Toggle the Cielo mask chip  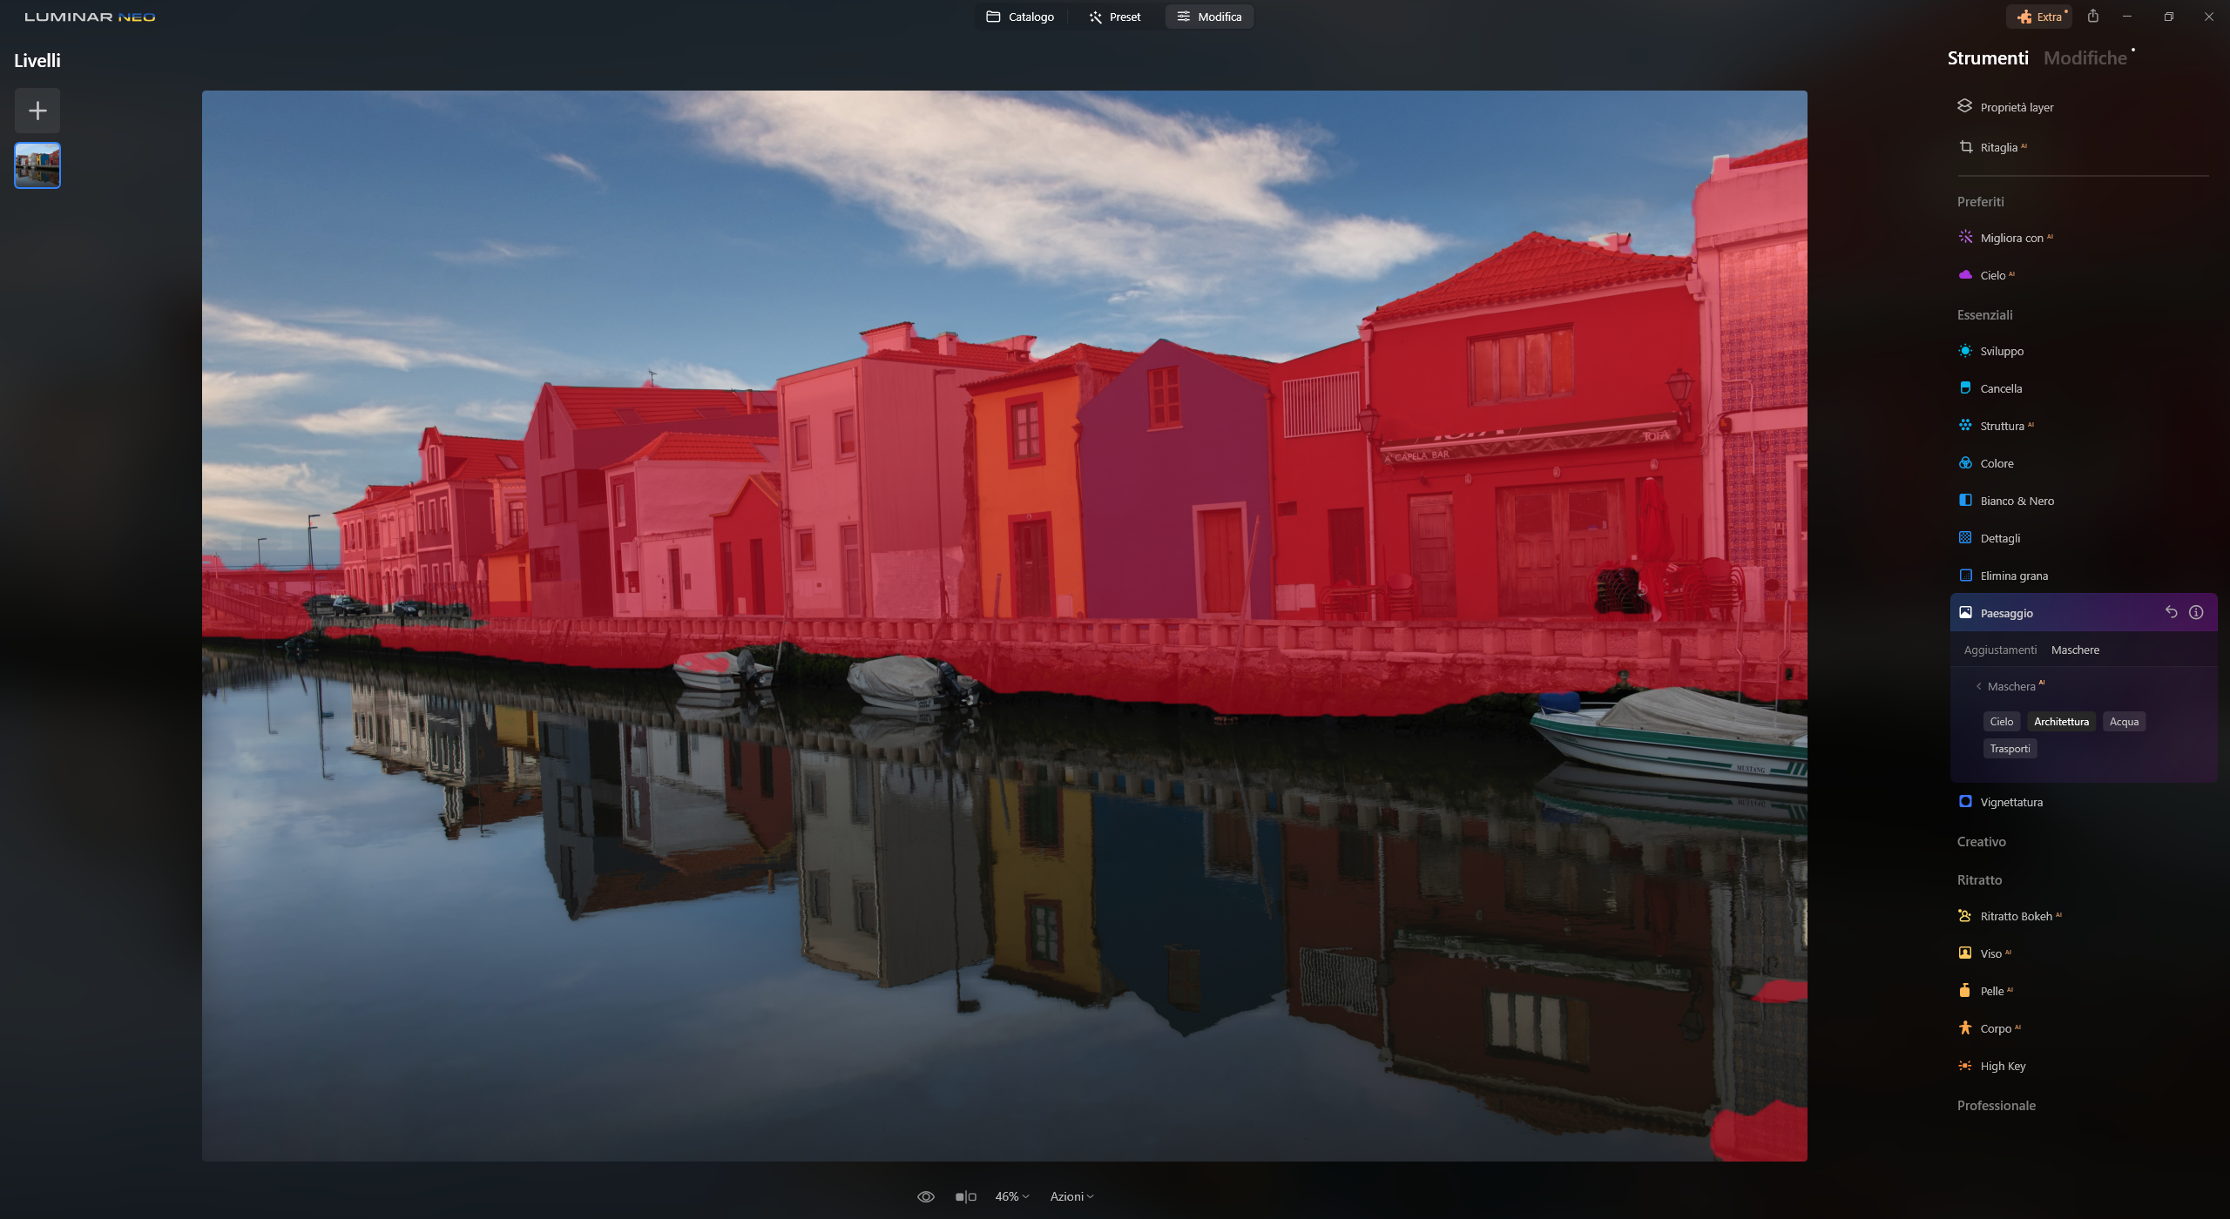tap(2001, 721)
